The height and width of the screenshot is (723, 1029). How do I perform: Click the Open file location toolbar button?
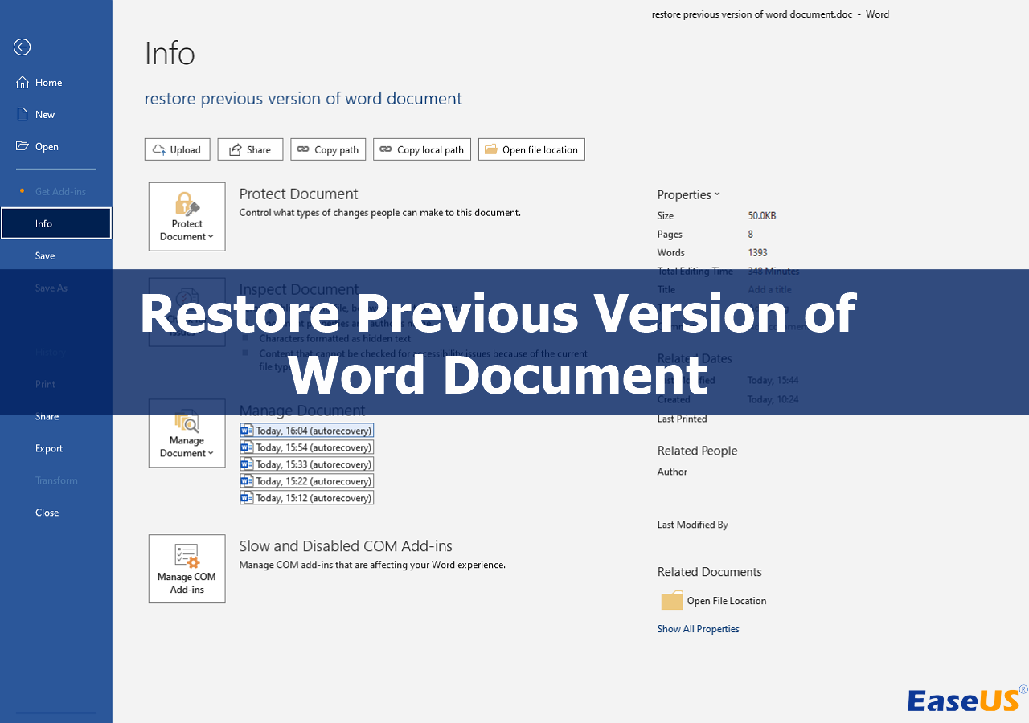pyautogui.click(x=531, y=149)
